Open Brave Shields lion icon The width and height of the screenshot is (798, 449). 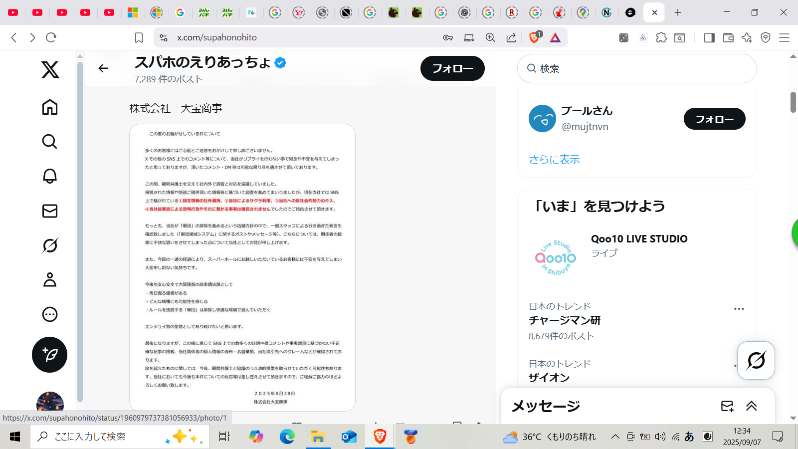tap(535, 37)
